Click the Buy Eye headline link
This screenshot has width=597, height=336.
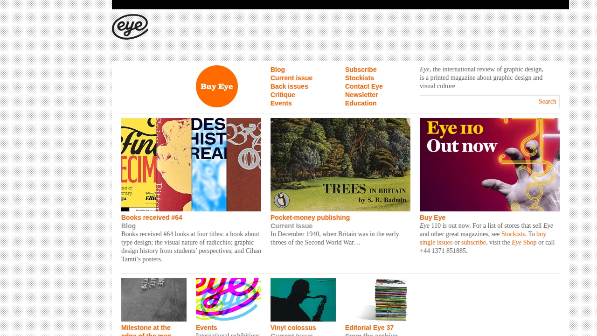point(432,217)
